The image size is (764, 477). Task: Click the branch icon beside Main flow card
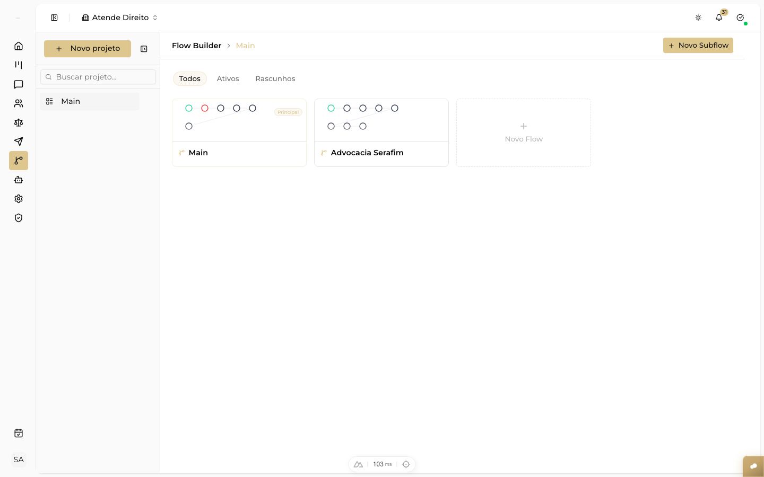coord(181,153)
